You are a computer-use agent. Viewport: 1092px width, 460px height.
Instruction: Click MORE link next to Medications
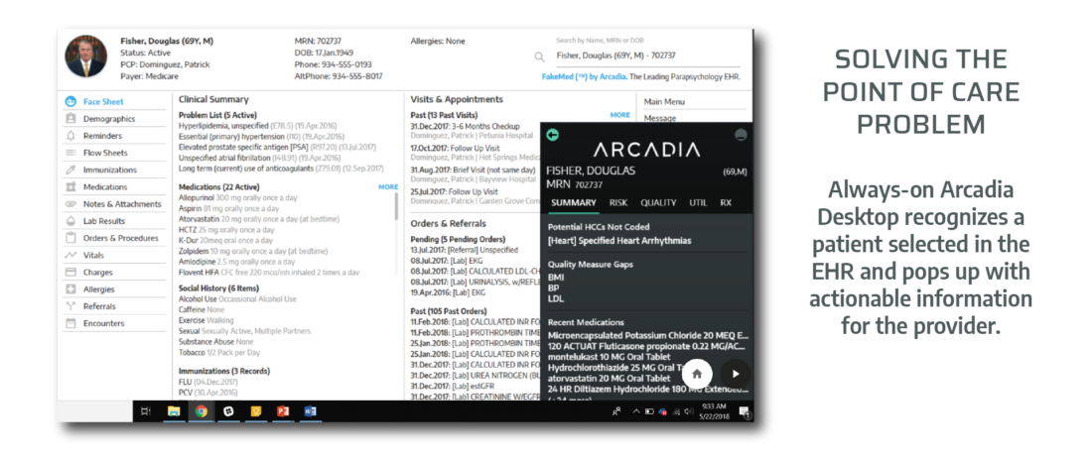click(x=388, y=187)
